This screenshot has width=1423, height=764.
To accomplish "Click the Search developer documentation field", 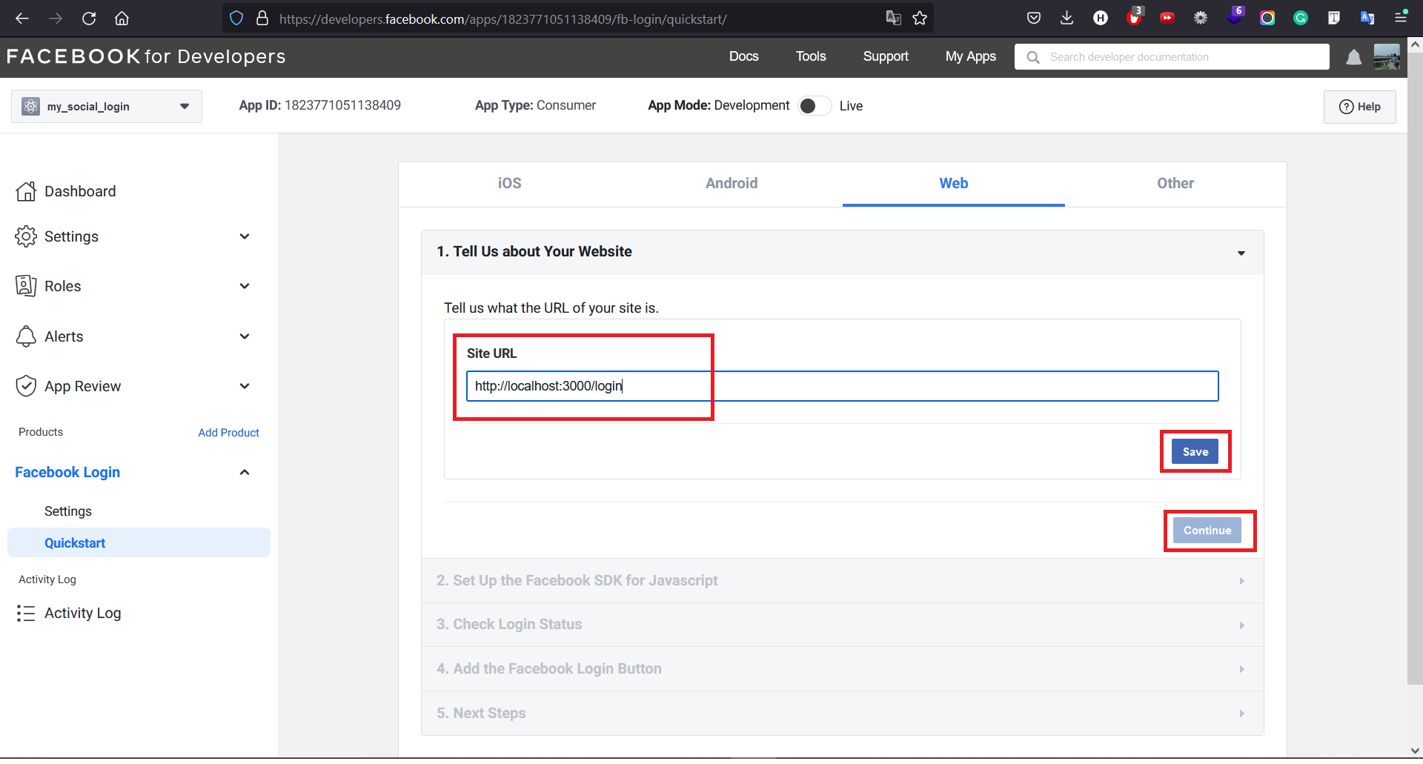I will click(1172, 57).
